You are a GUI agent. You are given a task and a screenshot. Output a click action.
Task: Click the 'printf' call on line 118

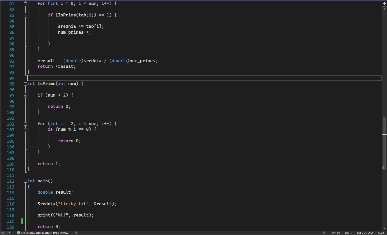45,215
